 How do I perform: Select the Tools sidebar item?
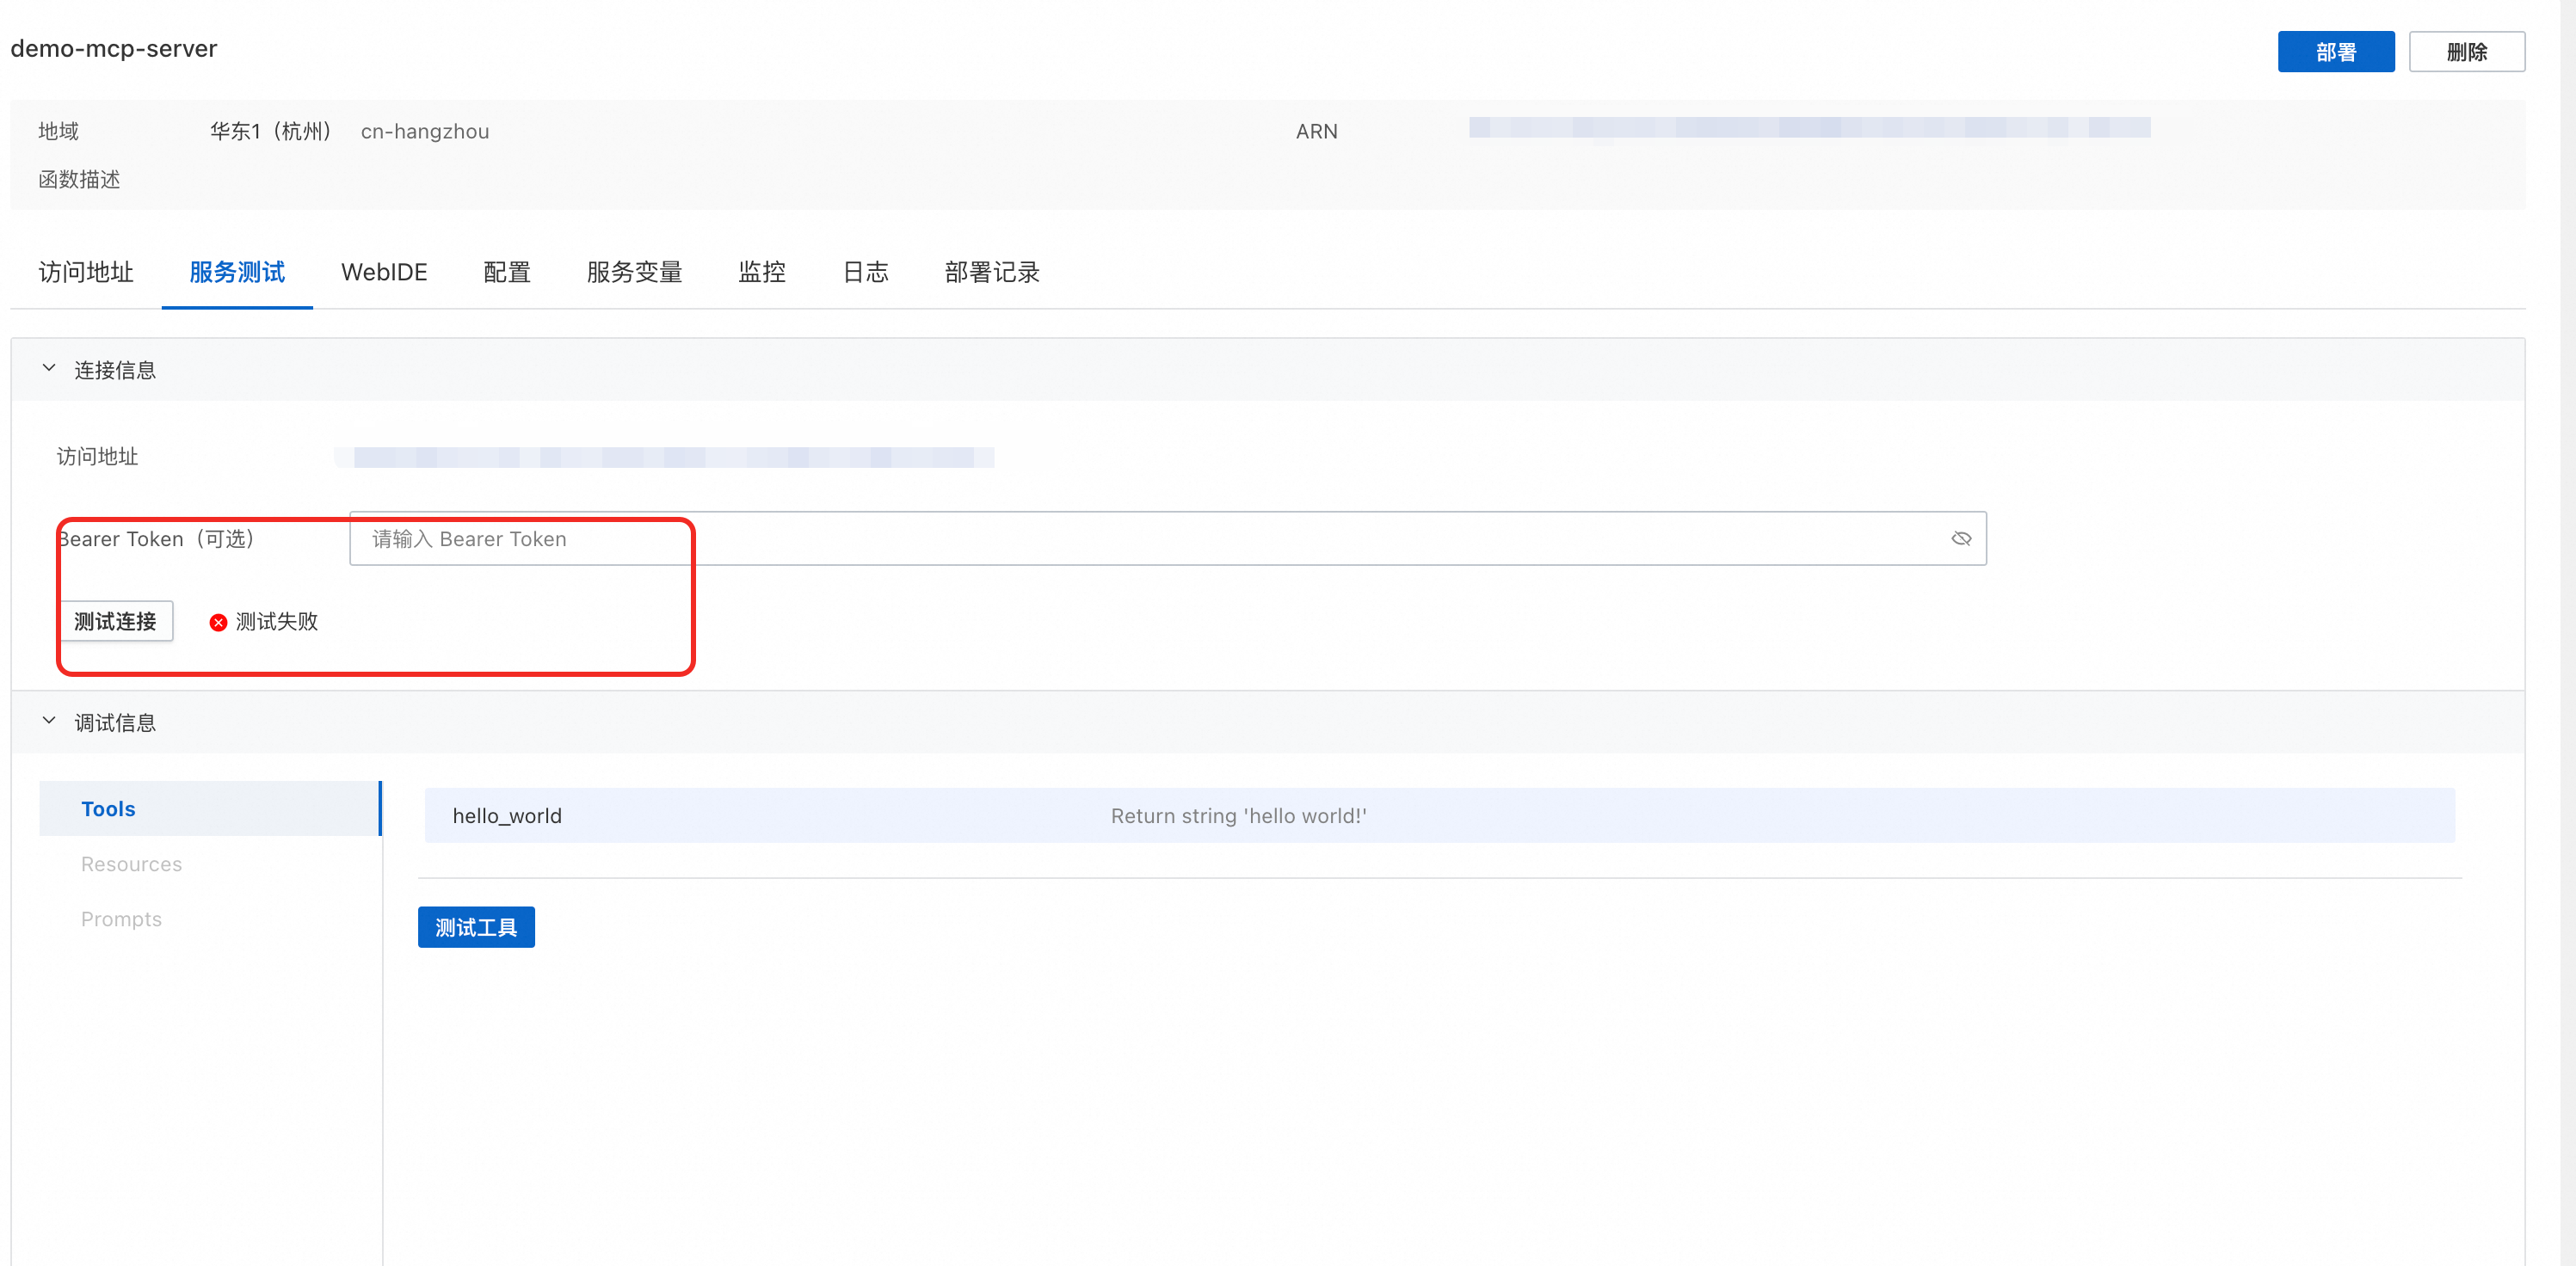(x=108, y=809)
